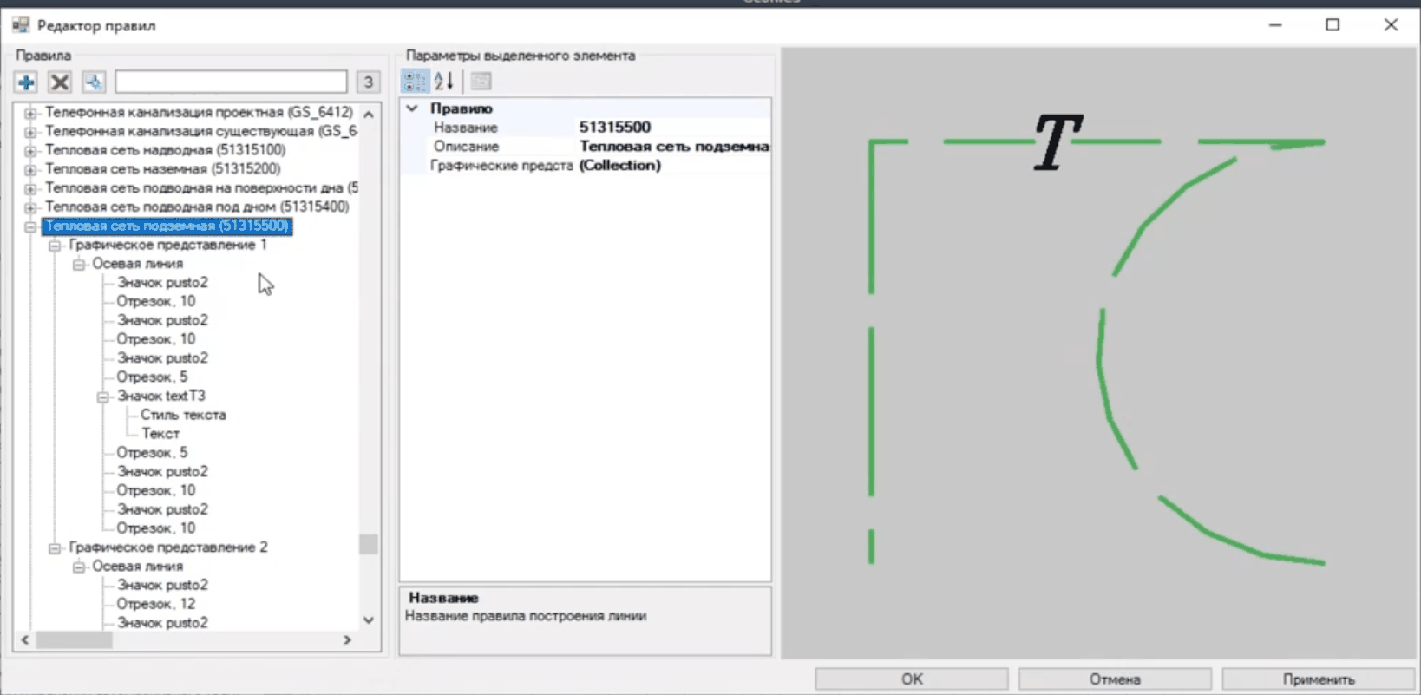Click the Применить button

click(1318, 679)
